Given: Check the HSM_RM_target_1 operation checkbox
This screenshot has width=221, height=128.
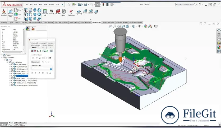Looking at the screenshot, I should pos(12,80).
